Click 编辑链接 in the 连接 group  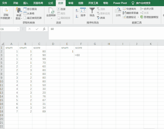click(64, 18)
